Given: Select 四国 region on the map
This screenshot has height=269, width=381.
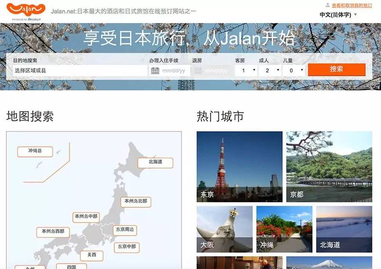Looking at the screenshot, I should [71, 266].
